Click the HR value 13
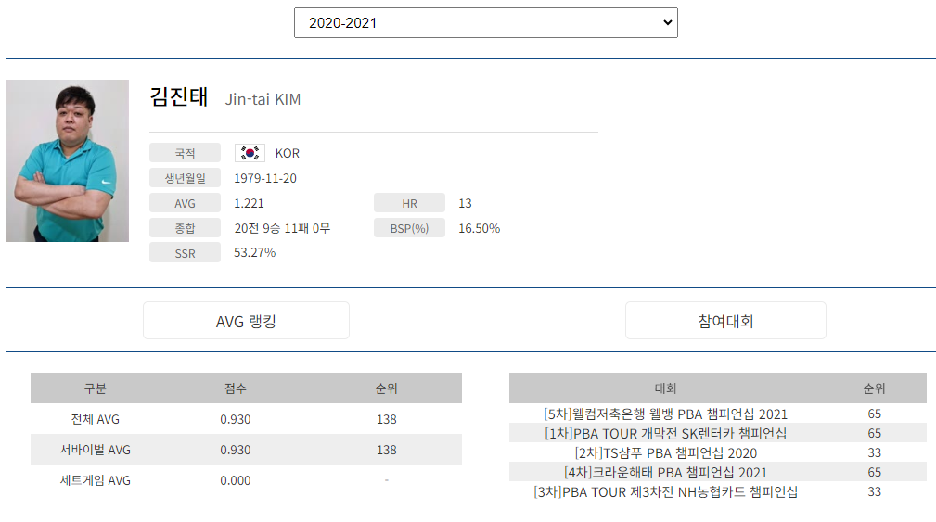Screen dimensions: 936x522 pos(465,203)
